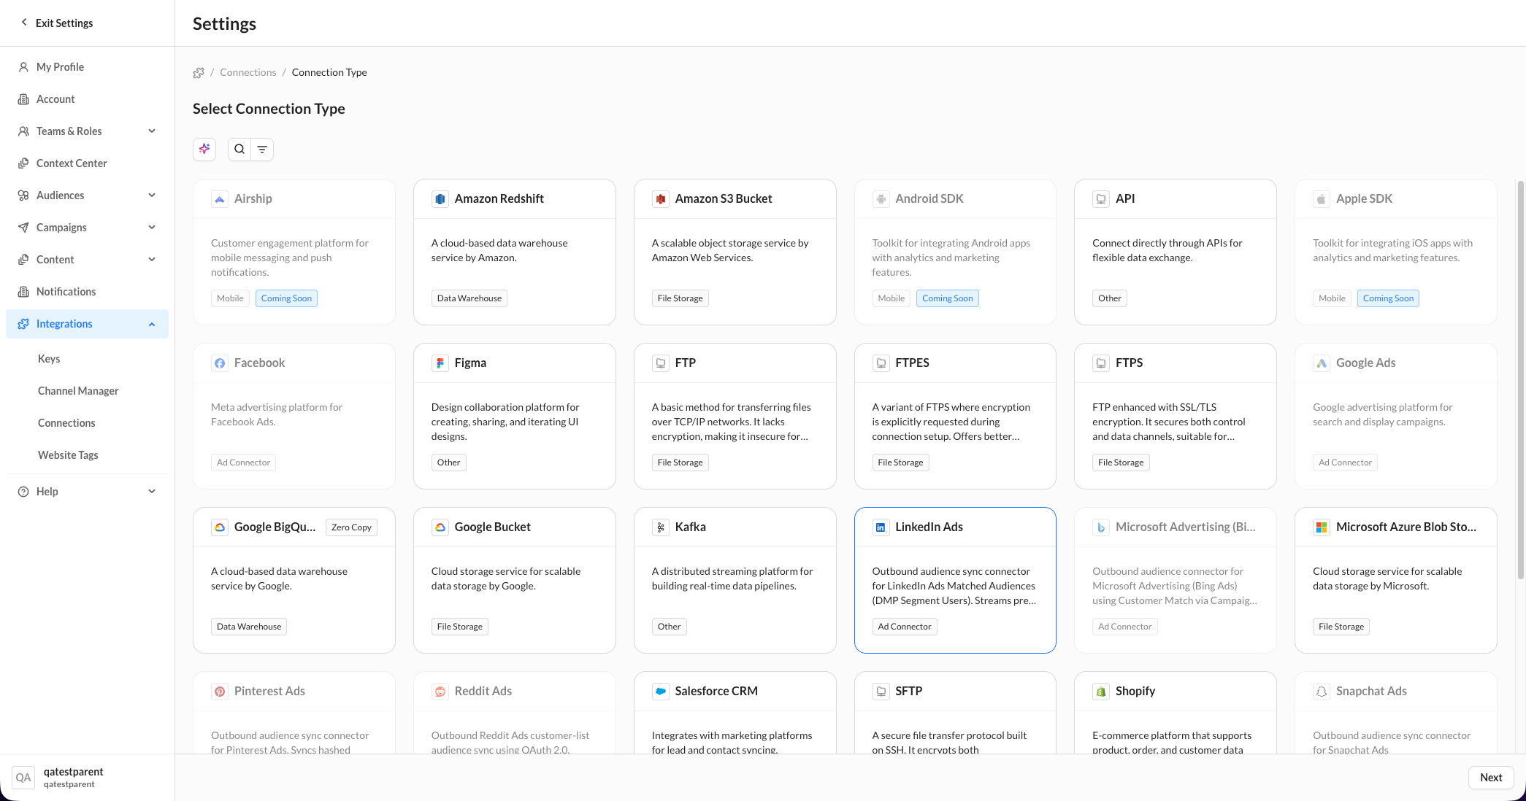Click the AI sparkle icon button
The width and height of the screenshot is (1526, 801).
[204, 149]
